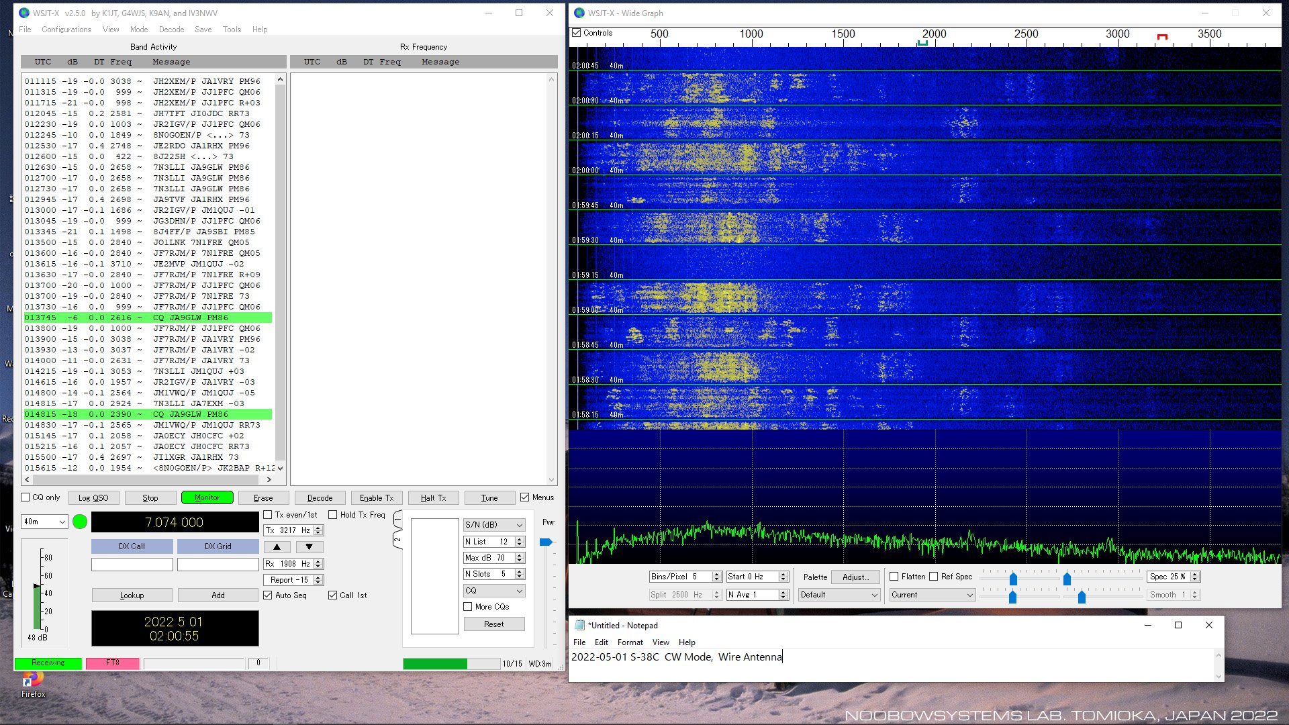Click the N List 12 spinner
1289x725 pixels.
(494, 542)
